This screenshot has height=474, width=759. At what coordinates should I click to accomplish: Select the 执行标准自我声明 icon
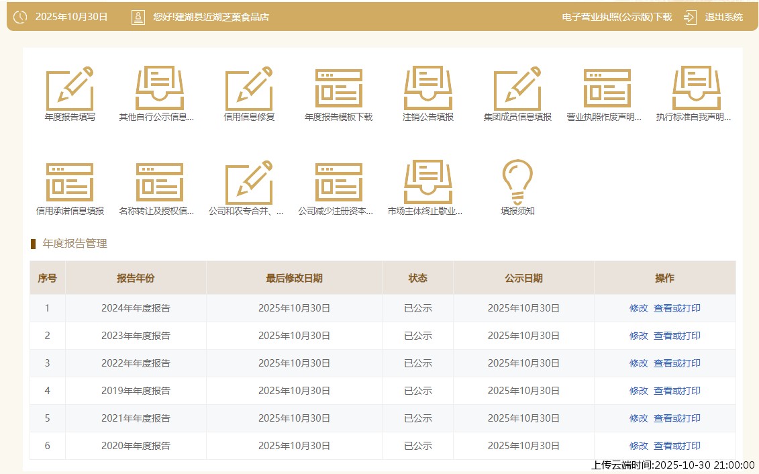pos(696,89)
